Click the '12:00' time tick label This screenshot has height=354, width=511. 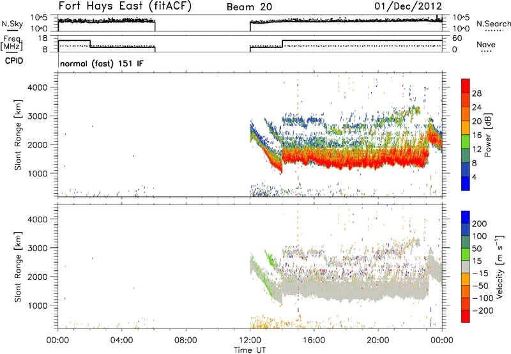250,341
